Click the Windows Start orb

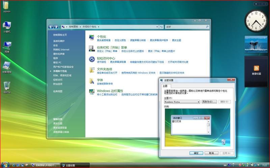click(x=5, y=165)
